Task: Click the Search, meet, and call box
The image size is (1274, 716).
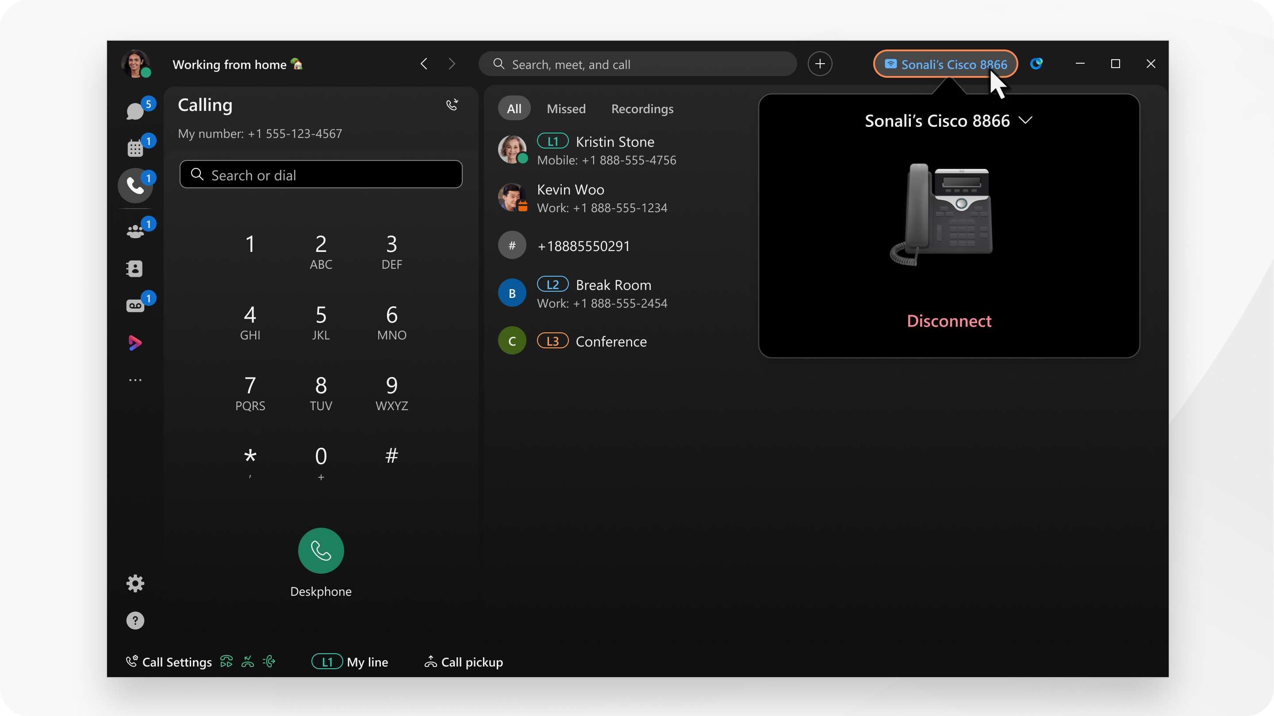Action: pyautogui.click(x=637, y=64)
